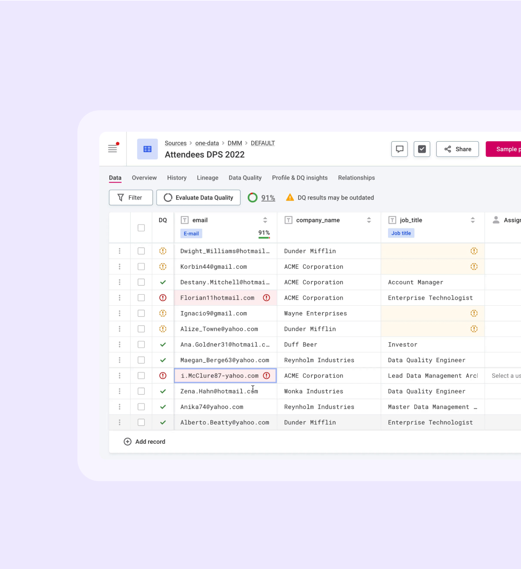521x569 pixels.
Task: Sort by company_name column arrows
Action: 369,220
